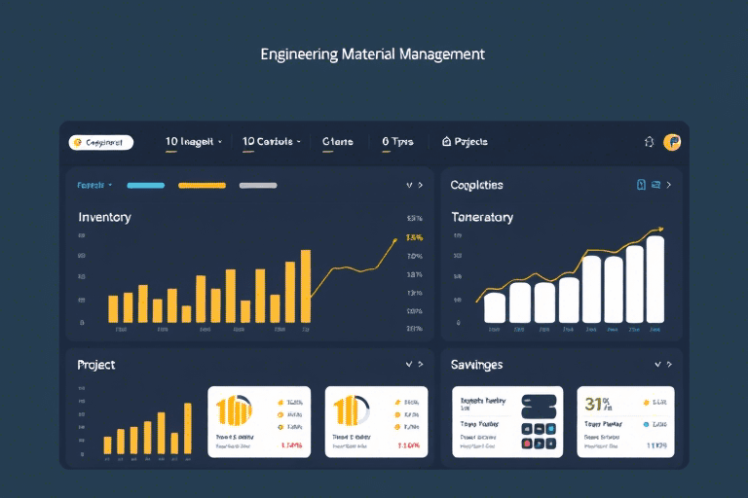Click the red icon in Savinges card grid
The image size is (748, 498).
pos(528,444)
